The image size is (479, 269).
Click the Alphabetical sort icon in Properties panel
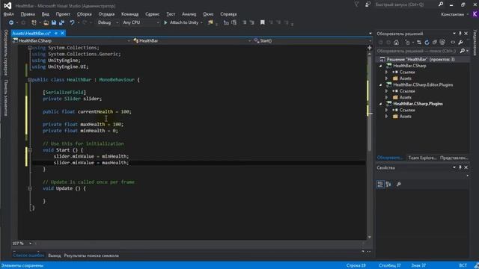pyautogui.click(x=388, y=185)
